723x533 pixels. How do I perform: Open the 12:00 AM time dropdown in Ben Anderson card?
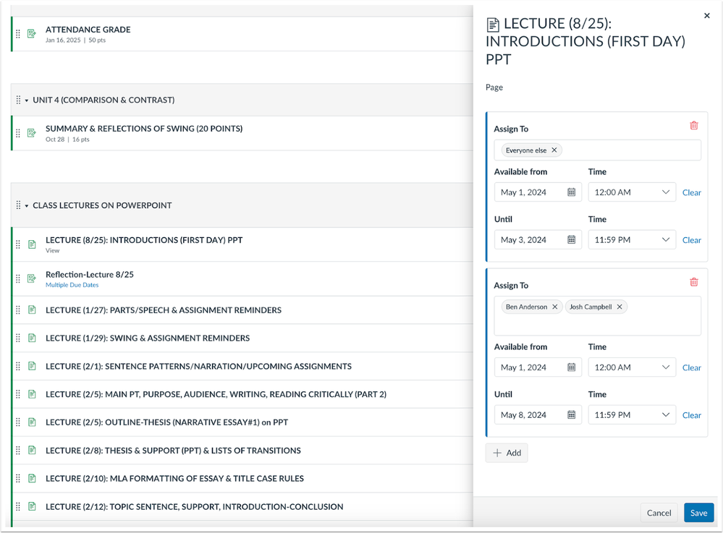tap(632, 367)
